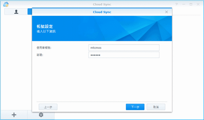Click the 密碼 label
204x120 pixels.
point(40,55)
